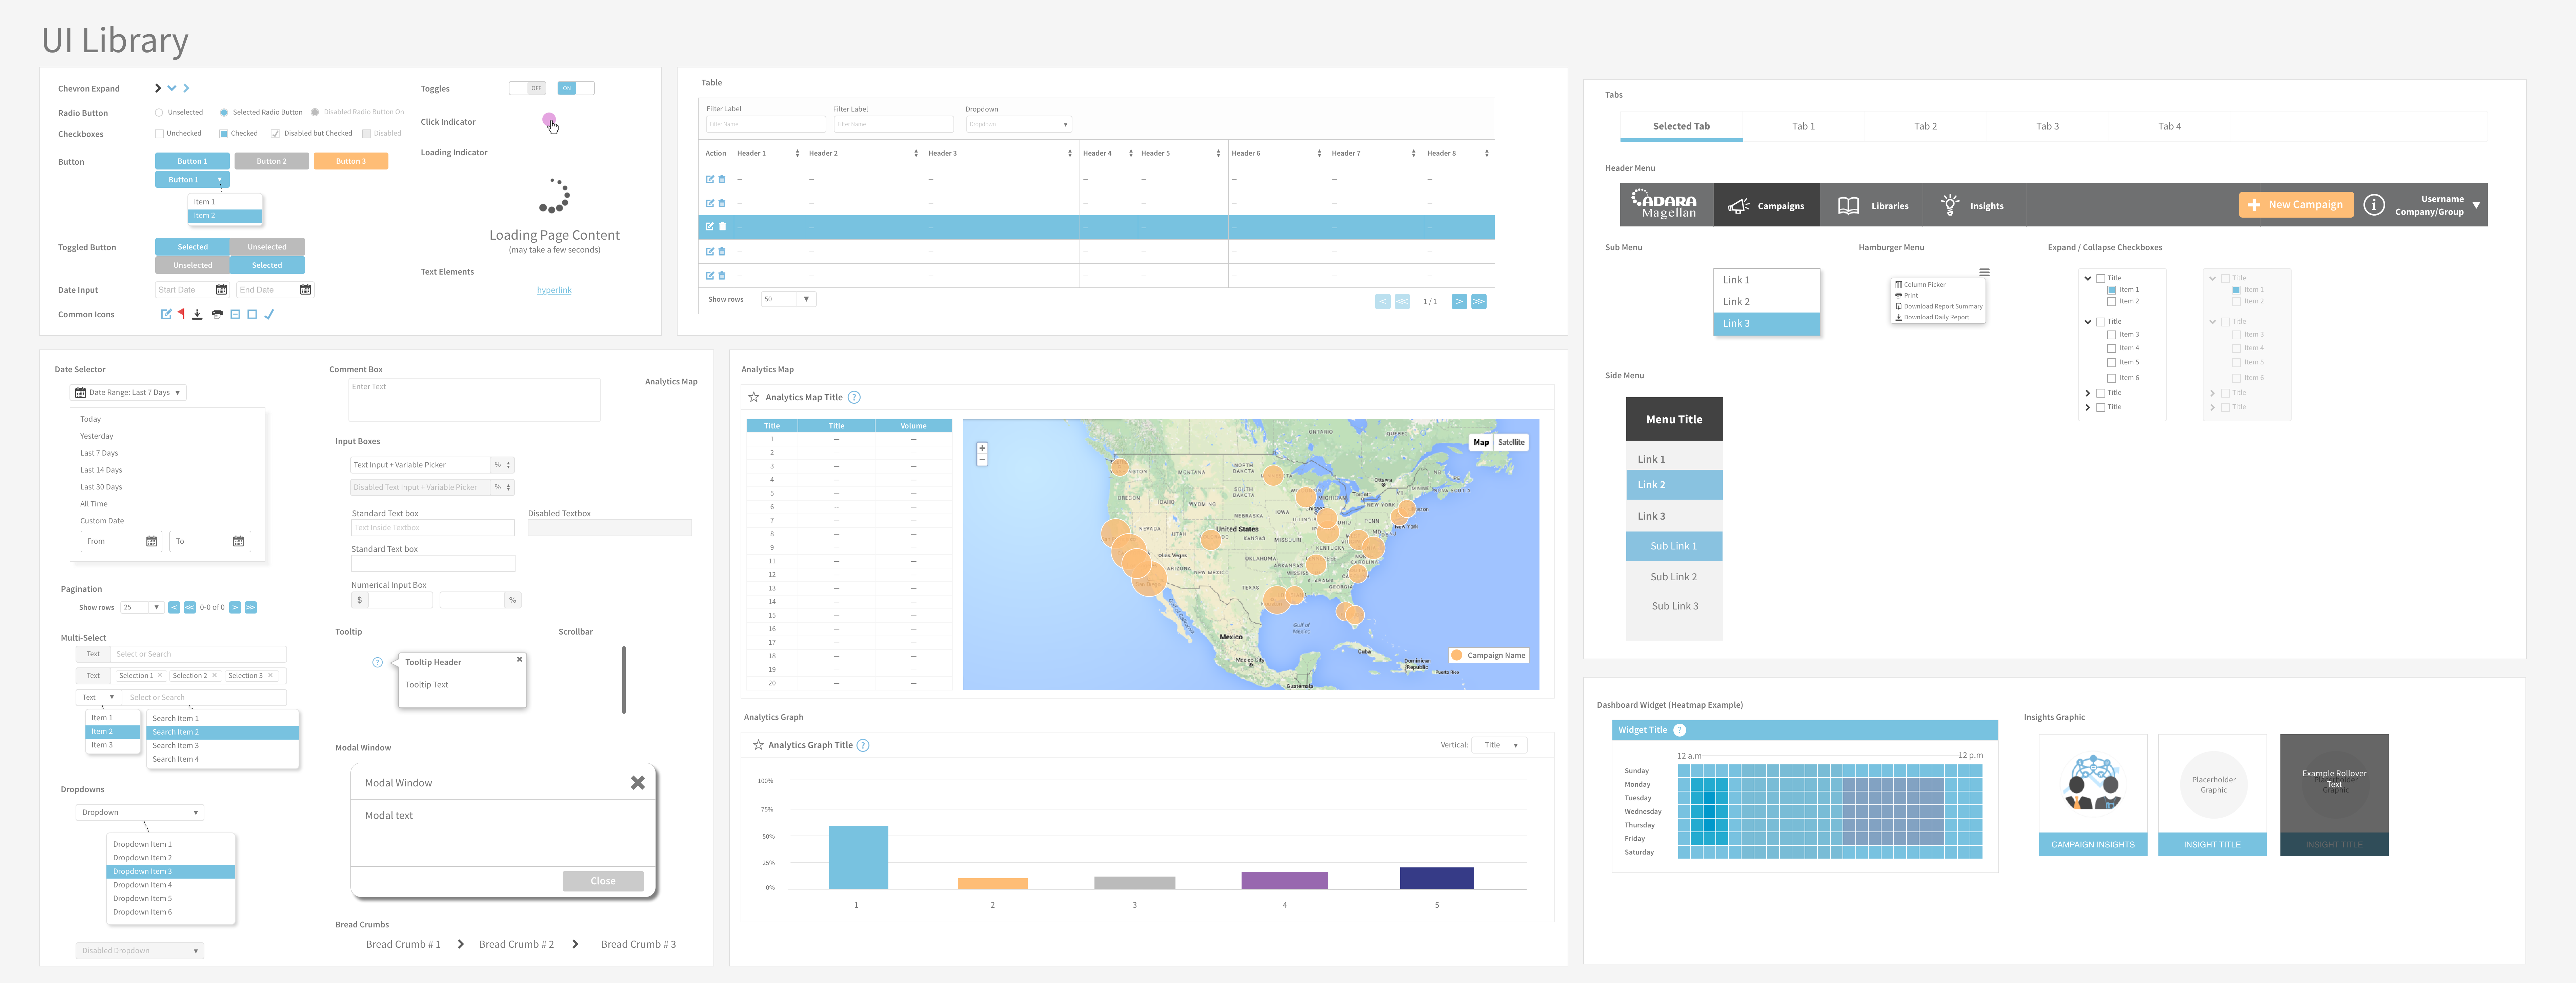Click the help icon next to Widget Title
The height and width of the screenshot is (983, 2576).
click(x=1680, y=730)
